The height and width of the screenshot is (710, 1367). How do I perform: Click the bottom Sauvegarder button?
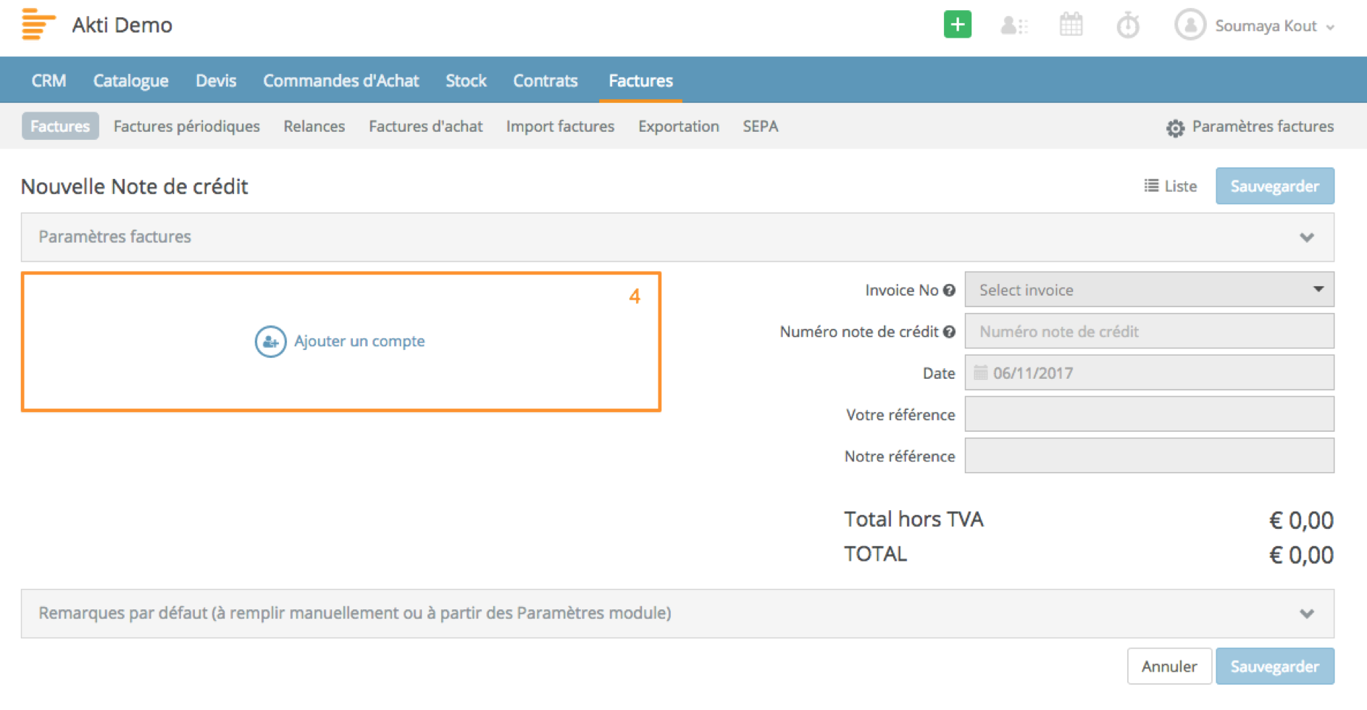click(x=1274, y=667)
